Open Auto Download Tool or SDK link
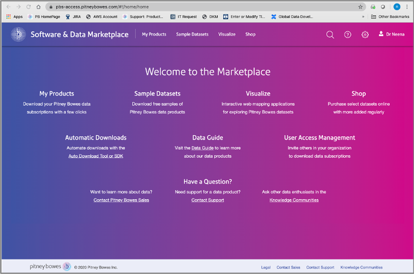 pyautogui.click(x=96, y=156)
